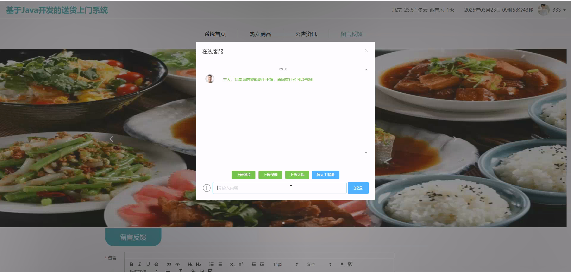Open the text background color picker

tap(350, 264)
